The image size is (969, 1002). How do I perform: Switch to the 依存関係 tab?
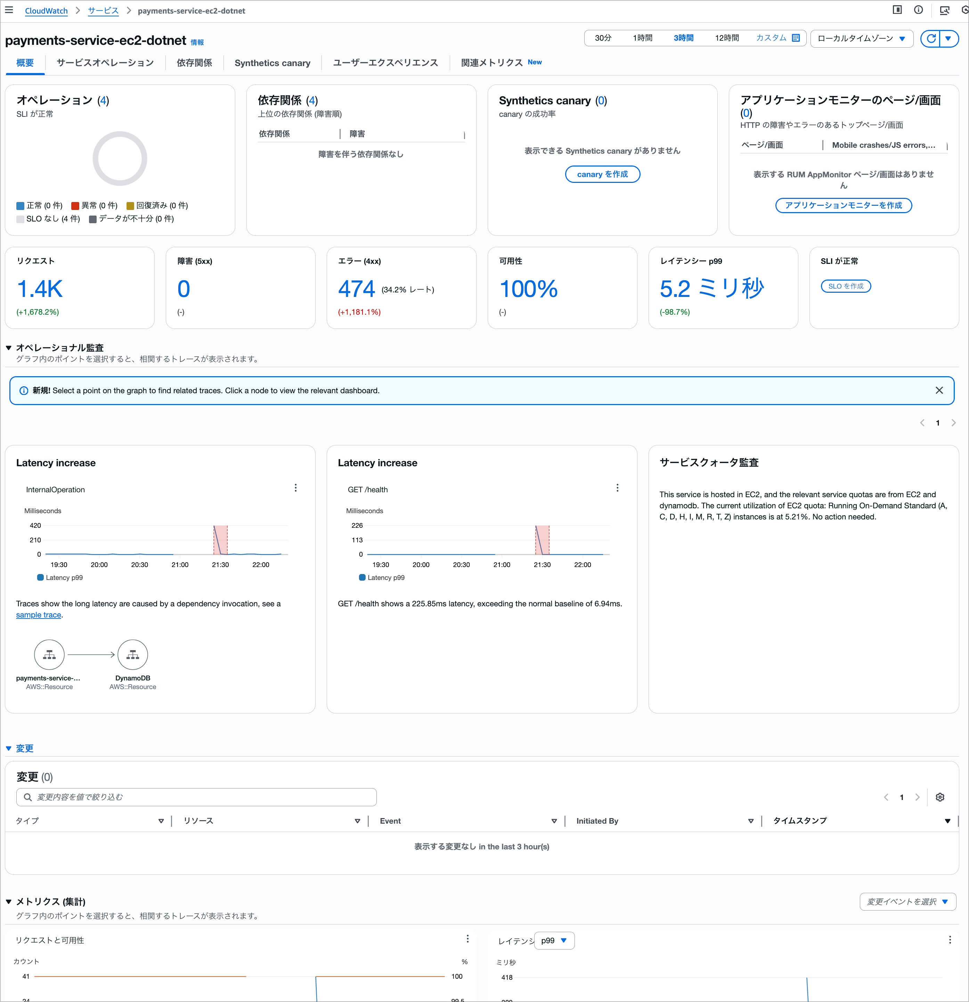pos(194,63)
